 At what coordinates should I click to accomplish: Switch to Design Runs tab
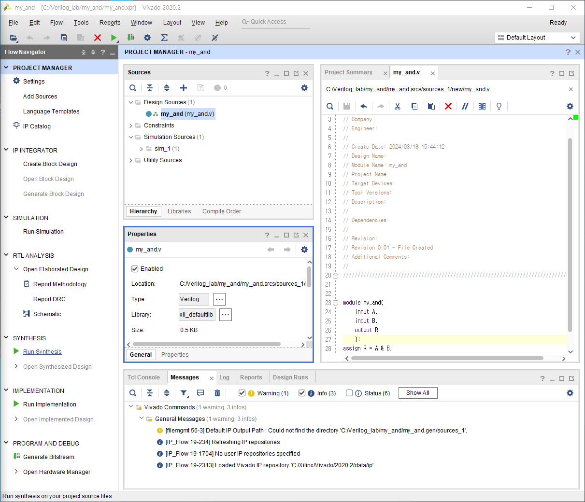[x=290, y=377]
